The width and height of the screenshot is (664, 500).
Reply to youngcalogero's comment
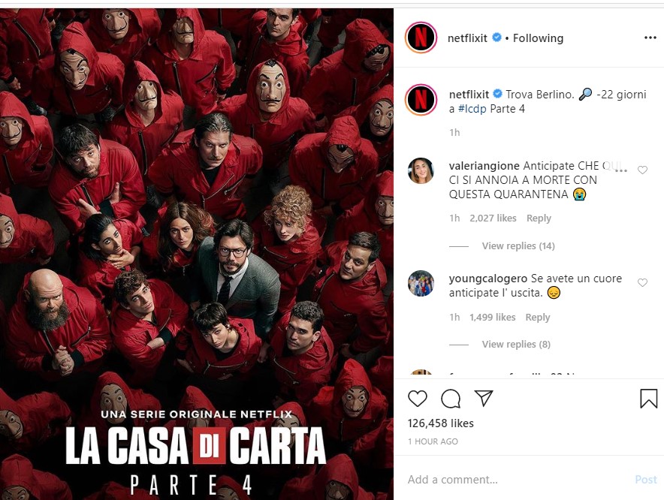click(x=537, y=317)
